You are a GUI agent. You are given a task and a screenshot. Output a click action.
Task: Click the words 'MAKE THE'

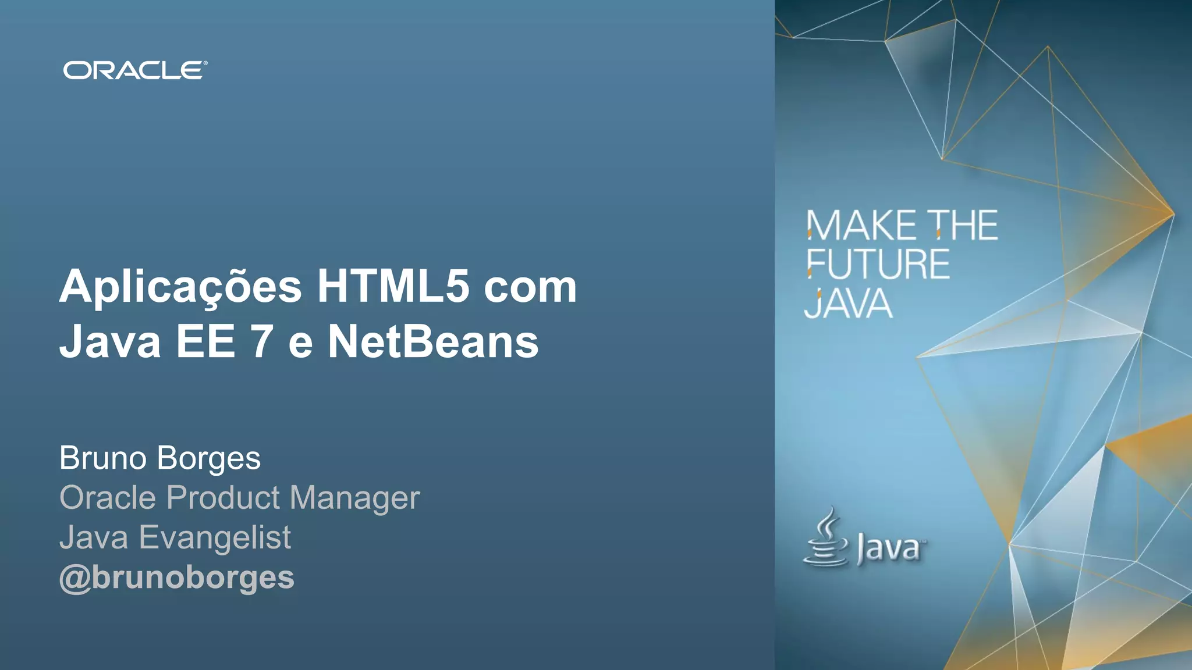902,226
